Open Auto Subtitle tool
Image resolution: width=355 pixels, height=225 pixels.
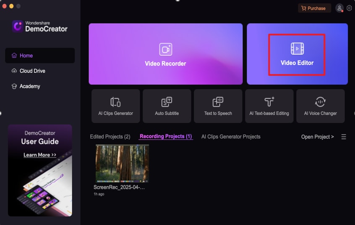point(167,106)
